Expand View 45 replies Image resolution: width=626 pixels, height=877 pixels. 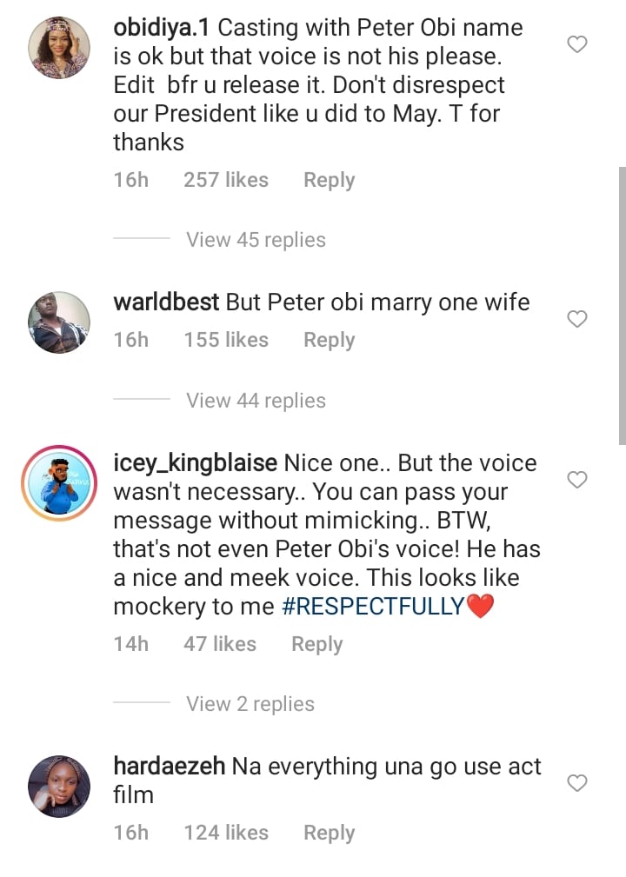click(x=256, y=240)
